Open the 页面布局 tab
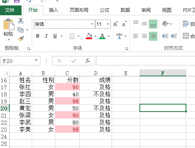The height and width of the screenshot is (148, 195). click(x=79, y=10)
